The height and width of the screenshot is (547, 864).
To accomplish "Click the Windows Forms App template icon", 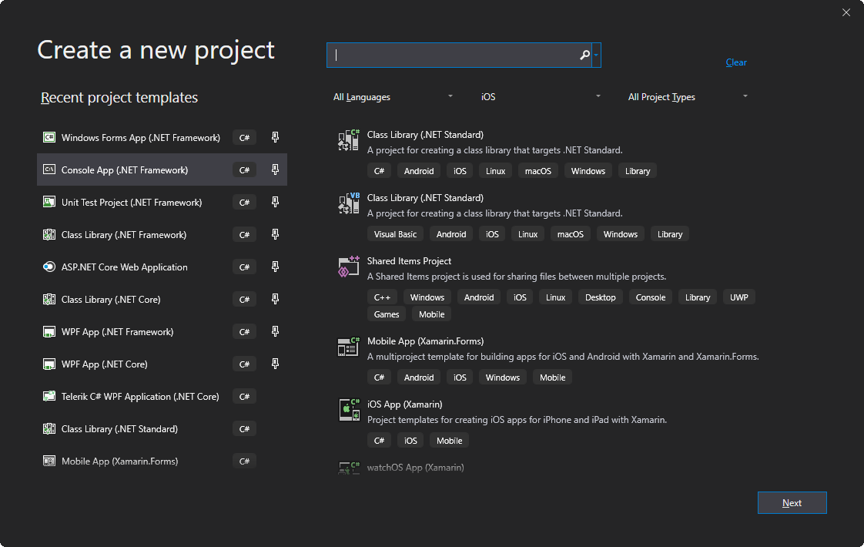I will (49, 137).
